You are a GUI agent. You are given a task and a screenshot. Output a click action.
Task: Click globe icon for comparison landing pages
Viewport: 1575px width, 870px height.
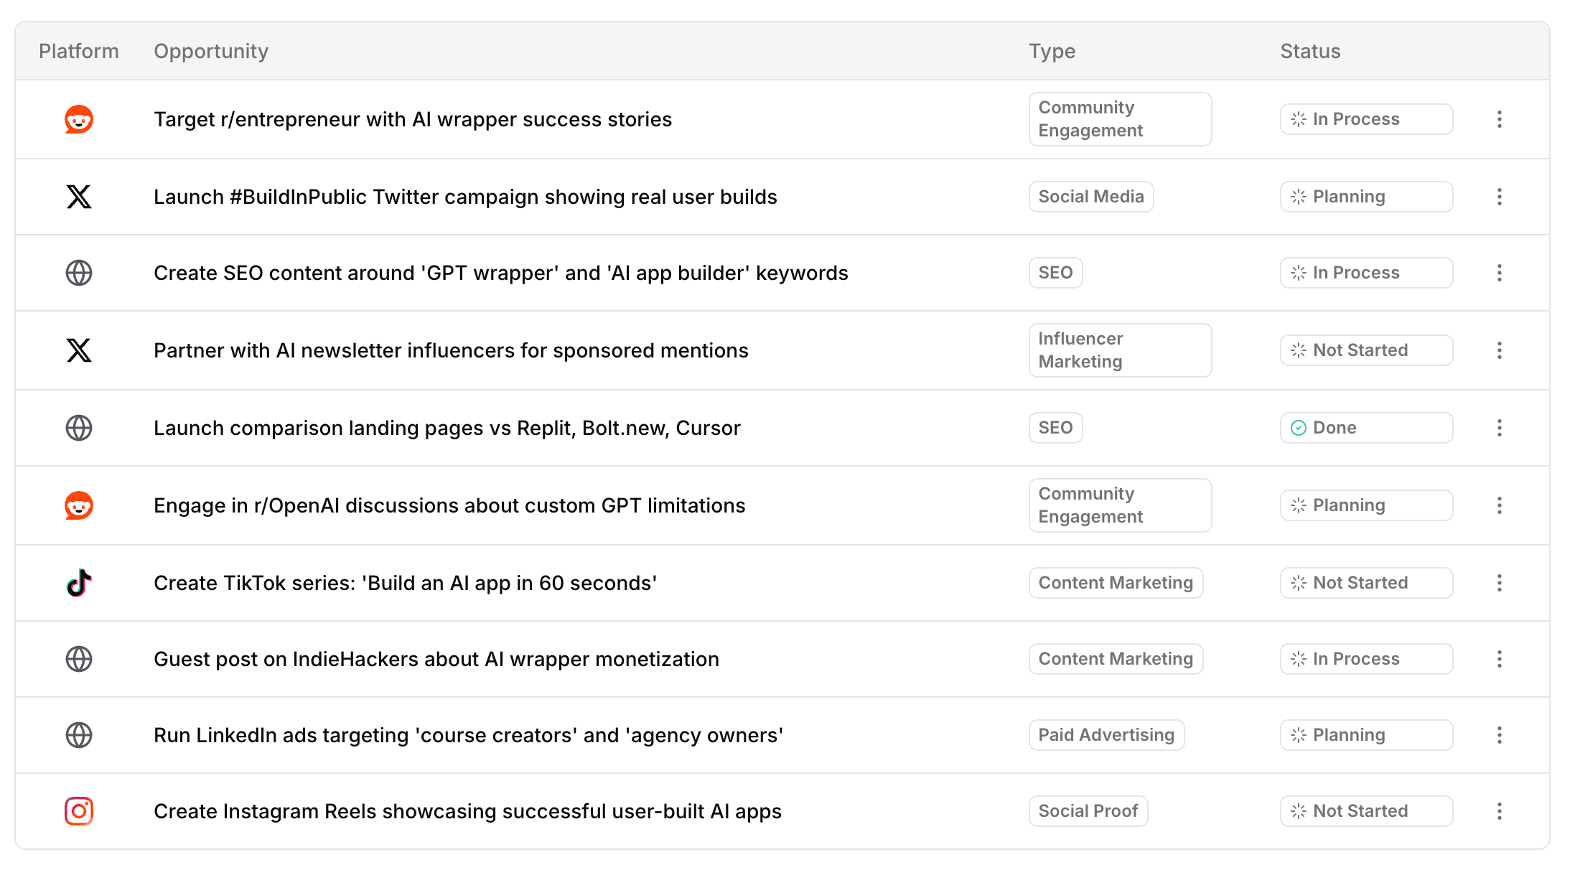coord(79,428)
